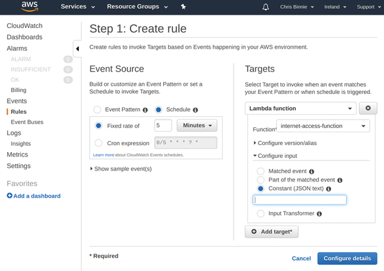This screenshot has height=271, width=384.
Task: Open Dashboards in the sidebar
Action: pos(24,37)
